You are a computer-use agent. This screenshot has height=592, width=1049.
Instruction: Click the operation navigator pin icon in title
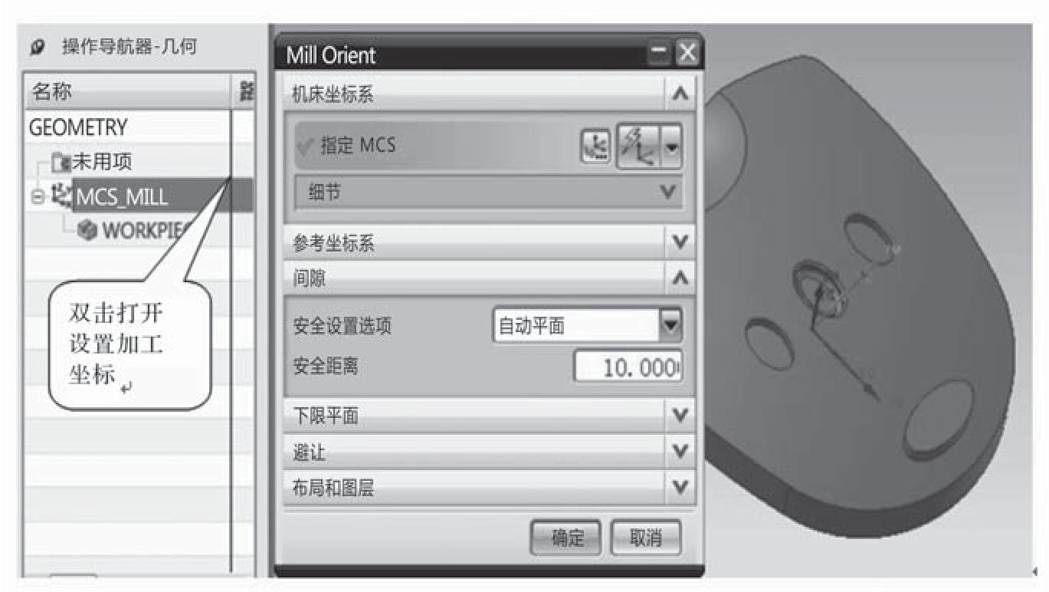coord(37,48)
